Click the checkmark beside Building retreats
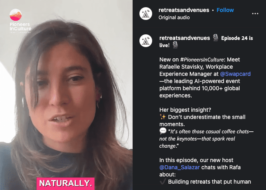Viewport: 266px width, 190px height. 163,182
